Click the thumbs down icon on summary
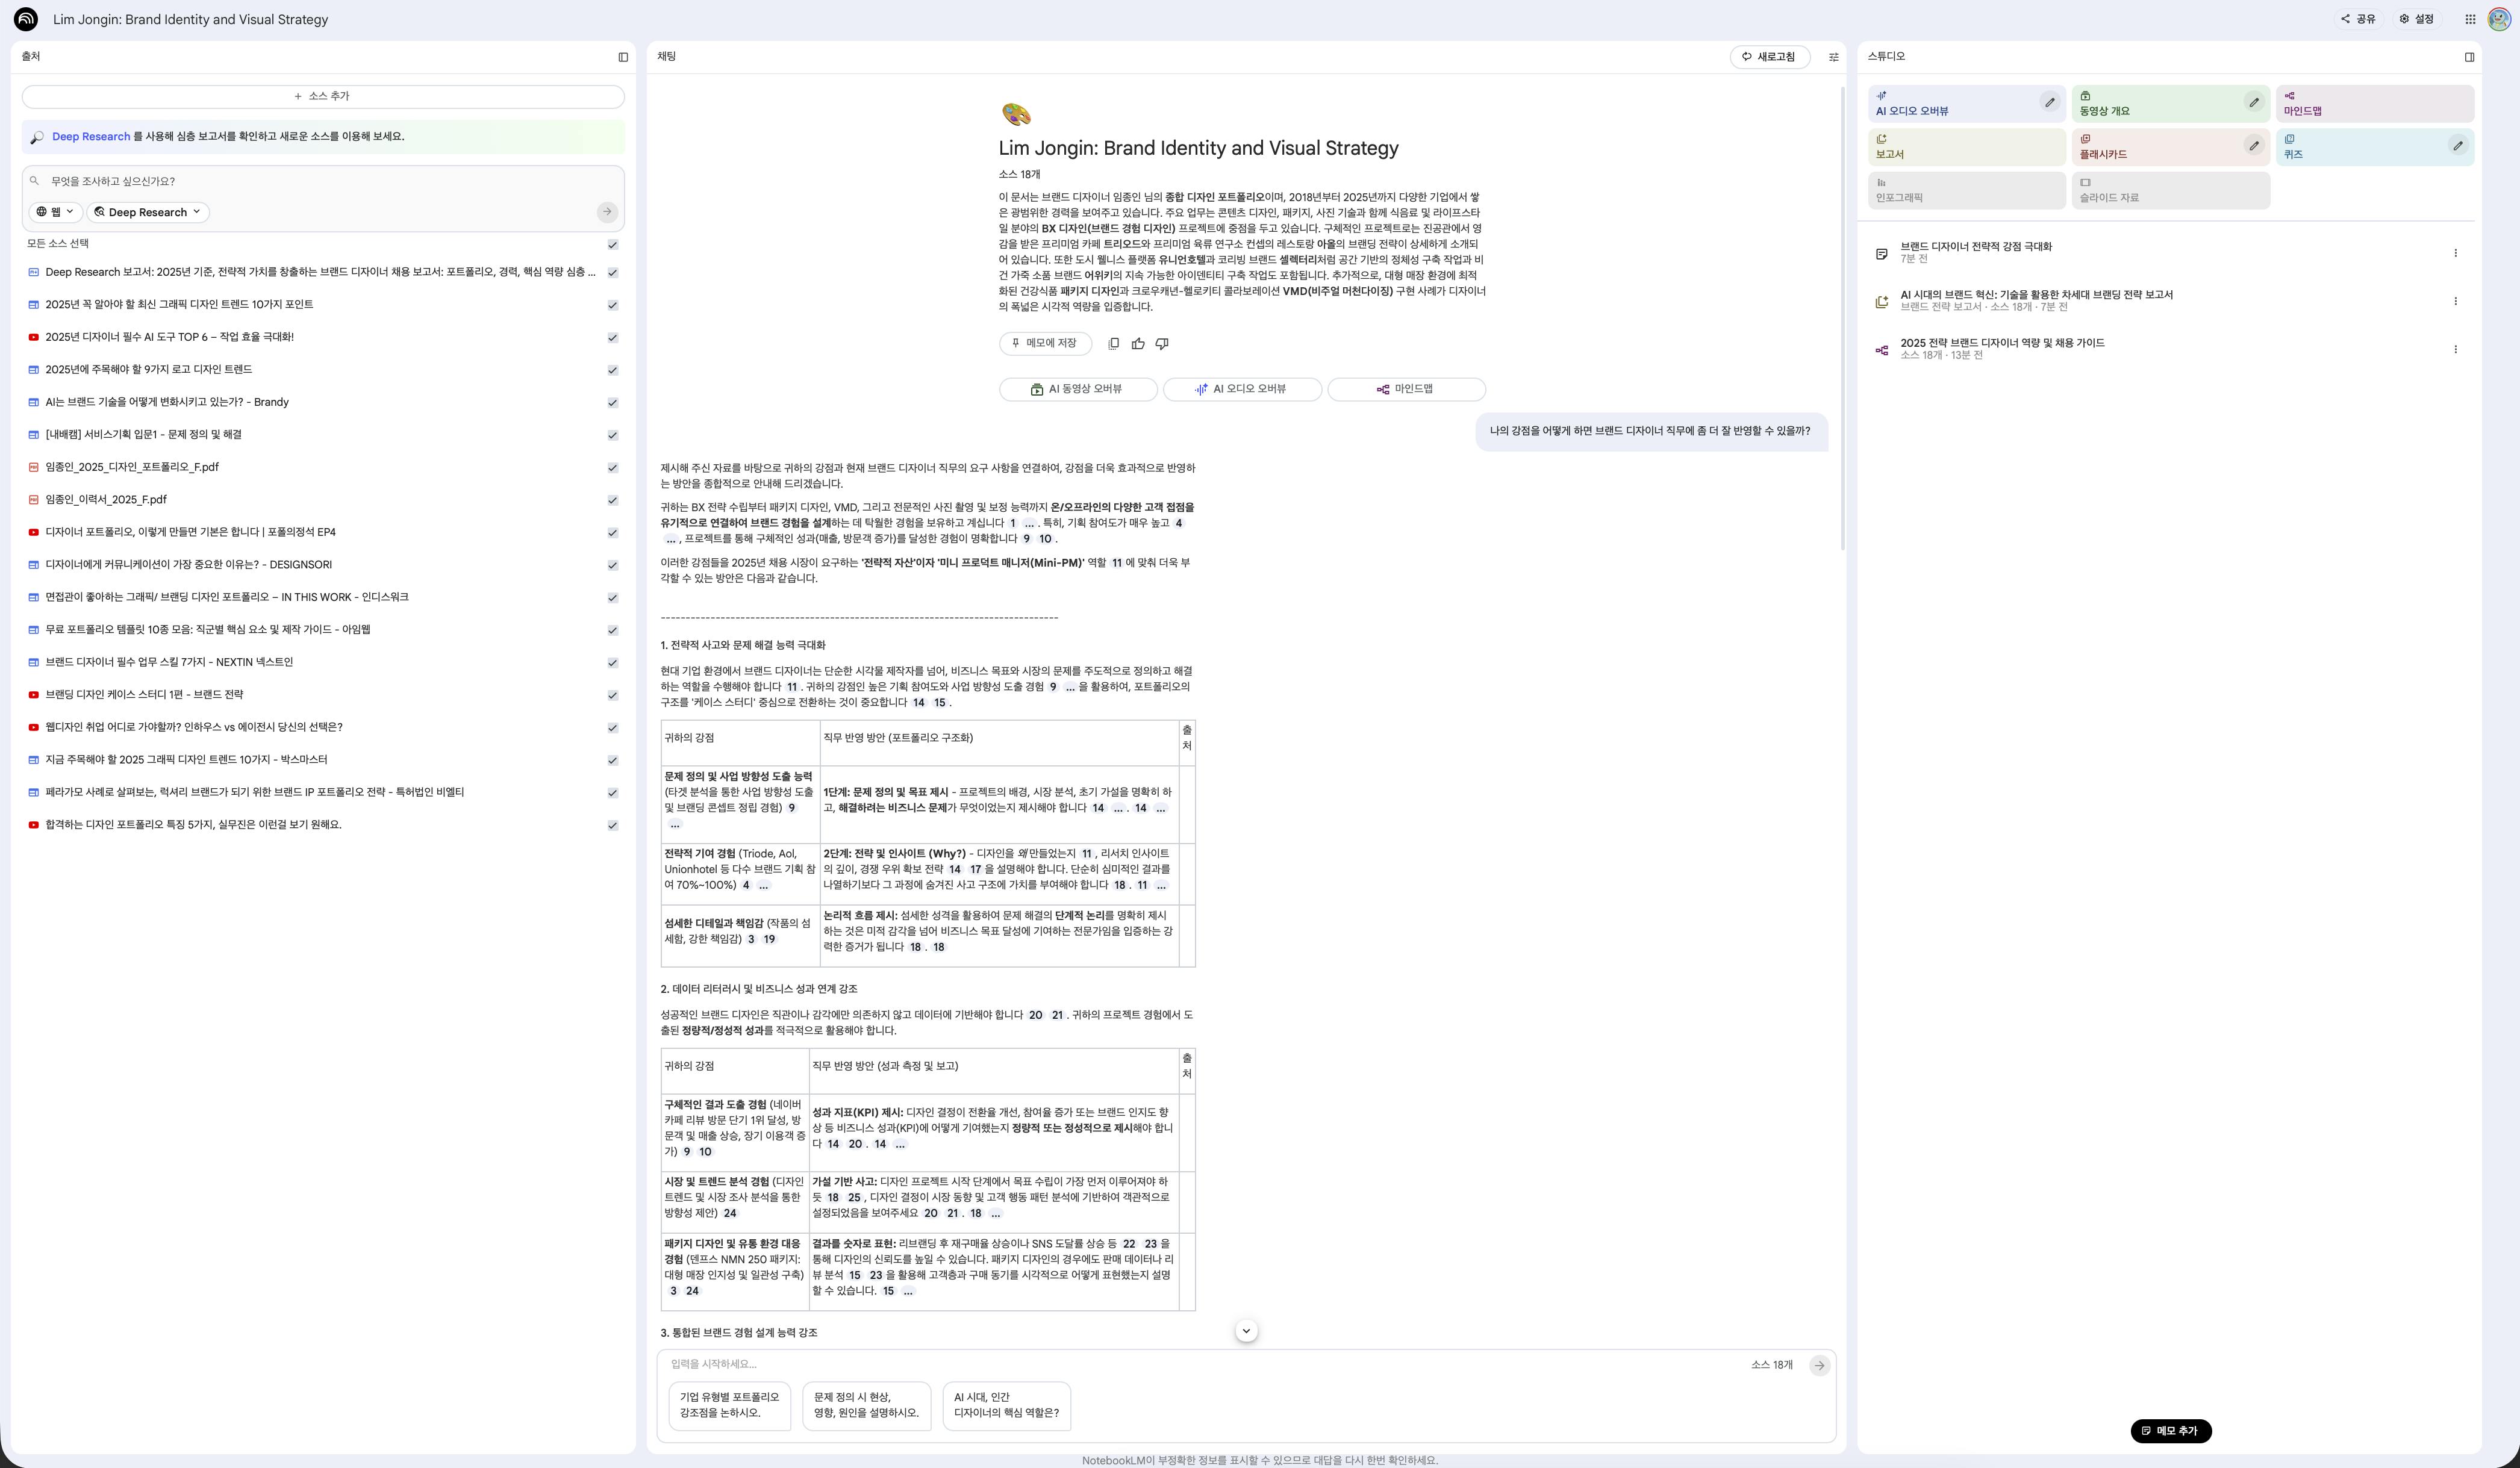Image resolution: width=2520 pixels, height=1468 pixels. click(1162, 344)
